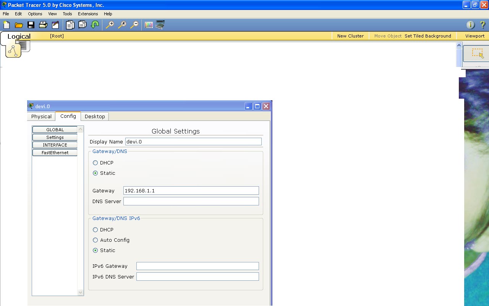
Task: Open the Settings config page
Action: click(x=55, y=137)
